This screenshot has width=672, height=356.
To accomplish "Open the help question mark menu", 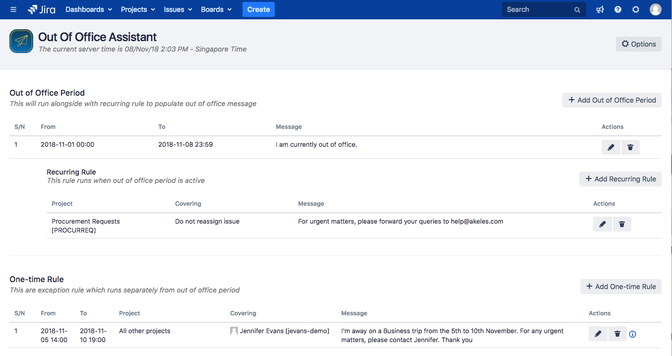I will click(x=618, y=9).
